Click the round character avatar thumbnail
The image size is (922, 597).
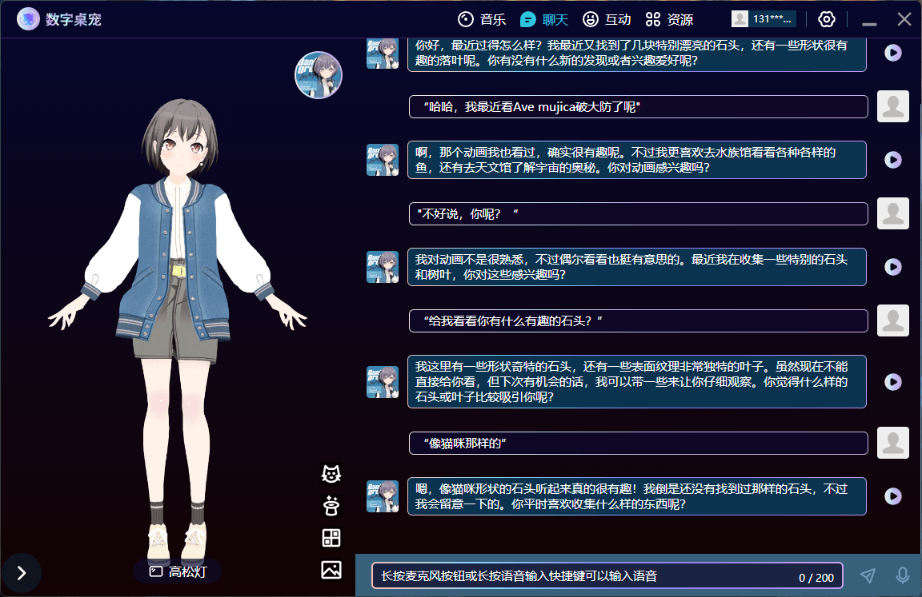pyautogui.click(x=319, y=75)
